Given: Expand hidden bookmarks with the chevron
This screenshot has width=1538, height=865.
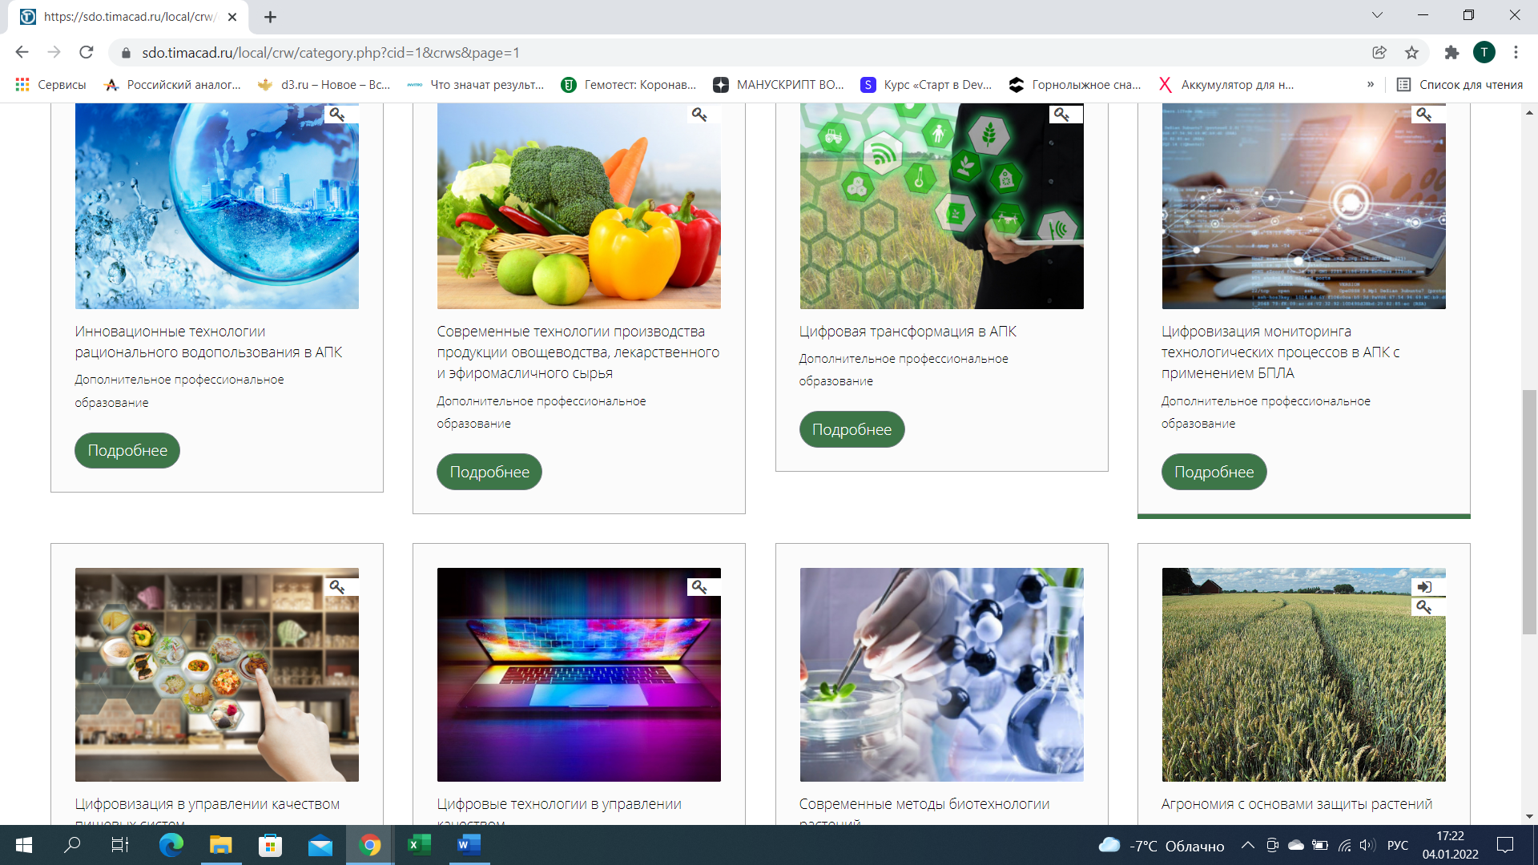Looking at the screenshot, I should click(1371, 85).
